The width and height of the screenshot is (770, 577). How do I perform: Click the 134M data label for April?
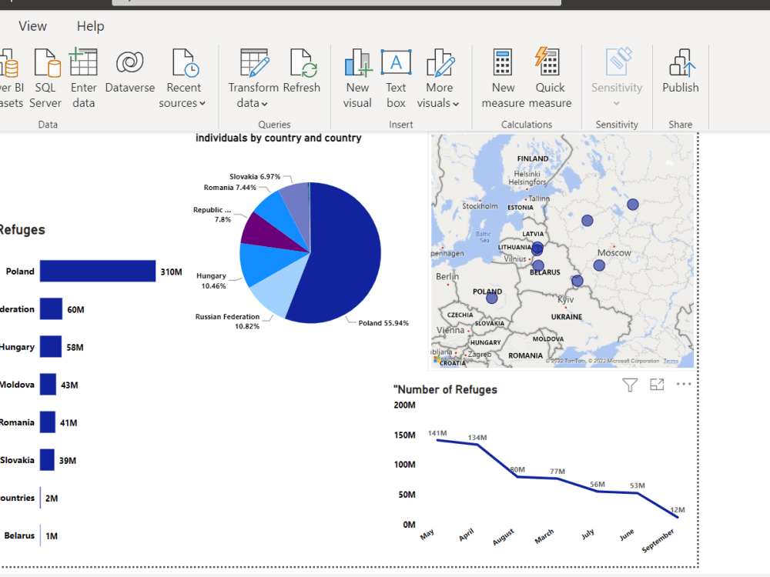(x=477, y=438)
